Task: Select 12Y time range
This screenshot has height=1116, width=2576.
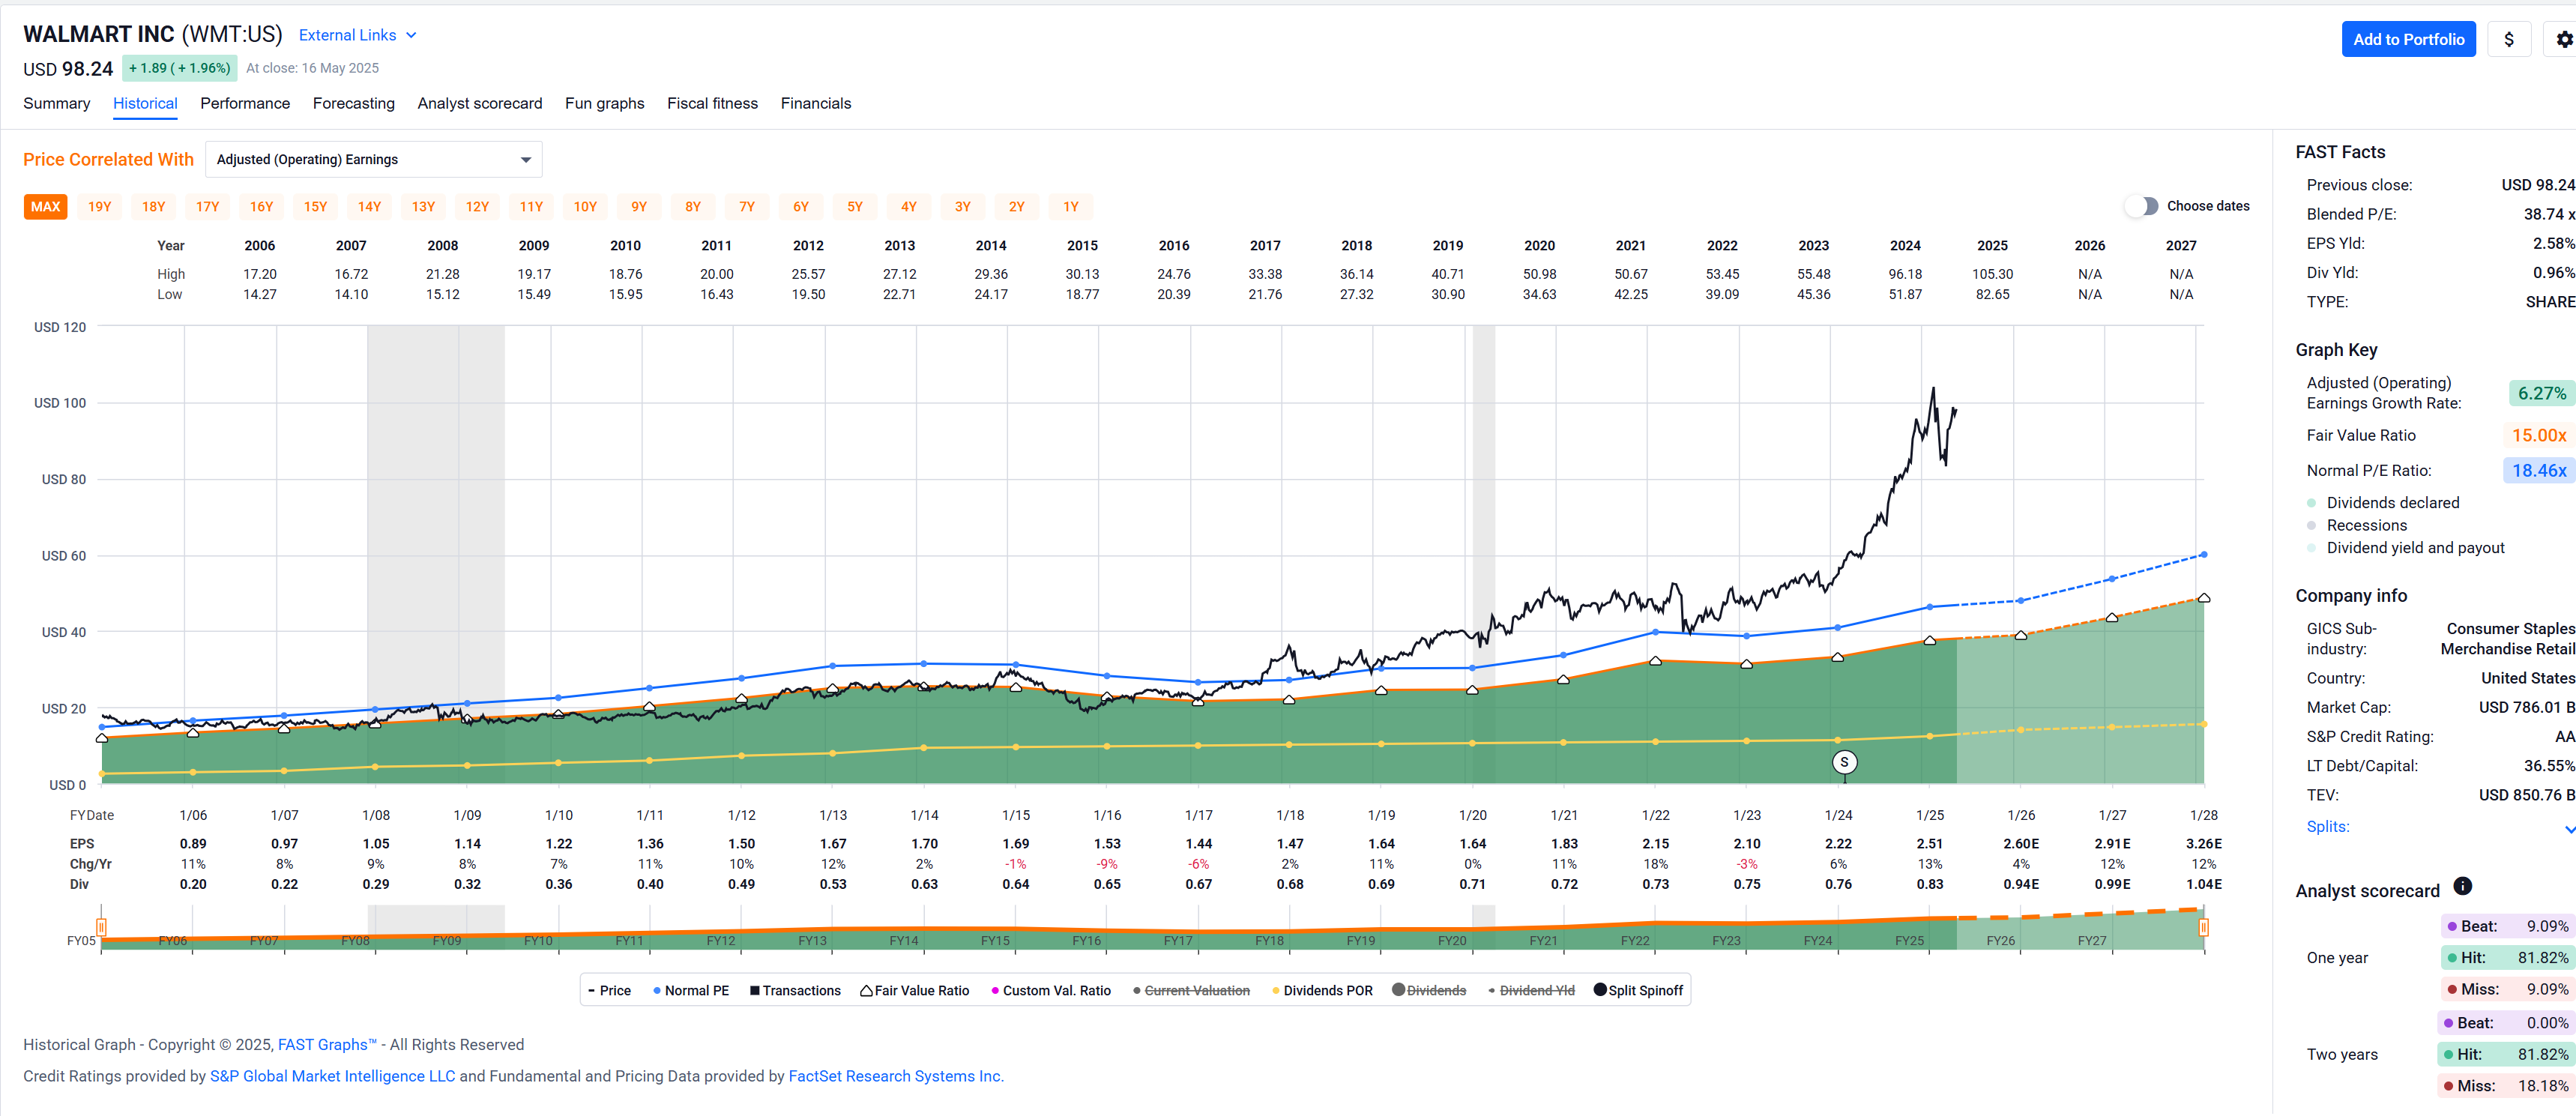Action: tap(477, 207)
